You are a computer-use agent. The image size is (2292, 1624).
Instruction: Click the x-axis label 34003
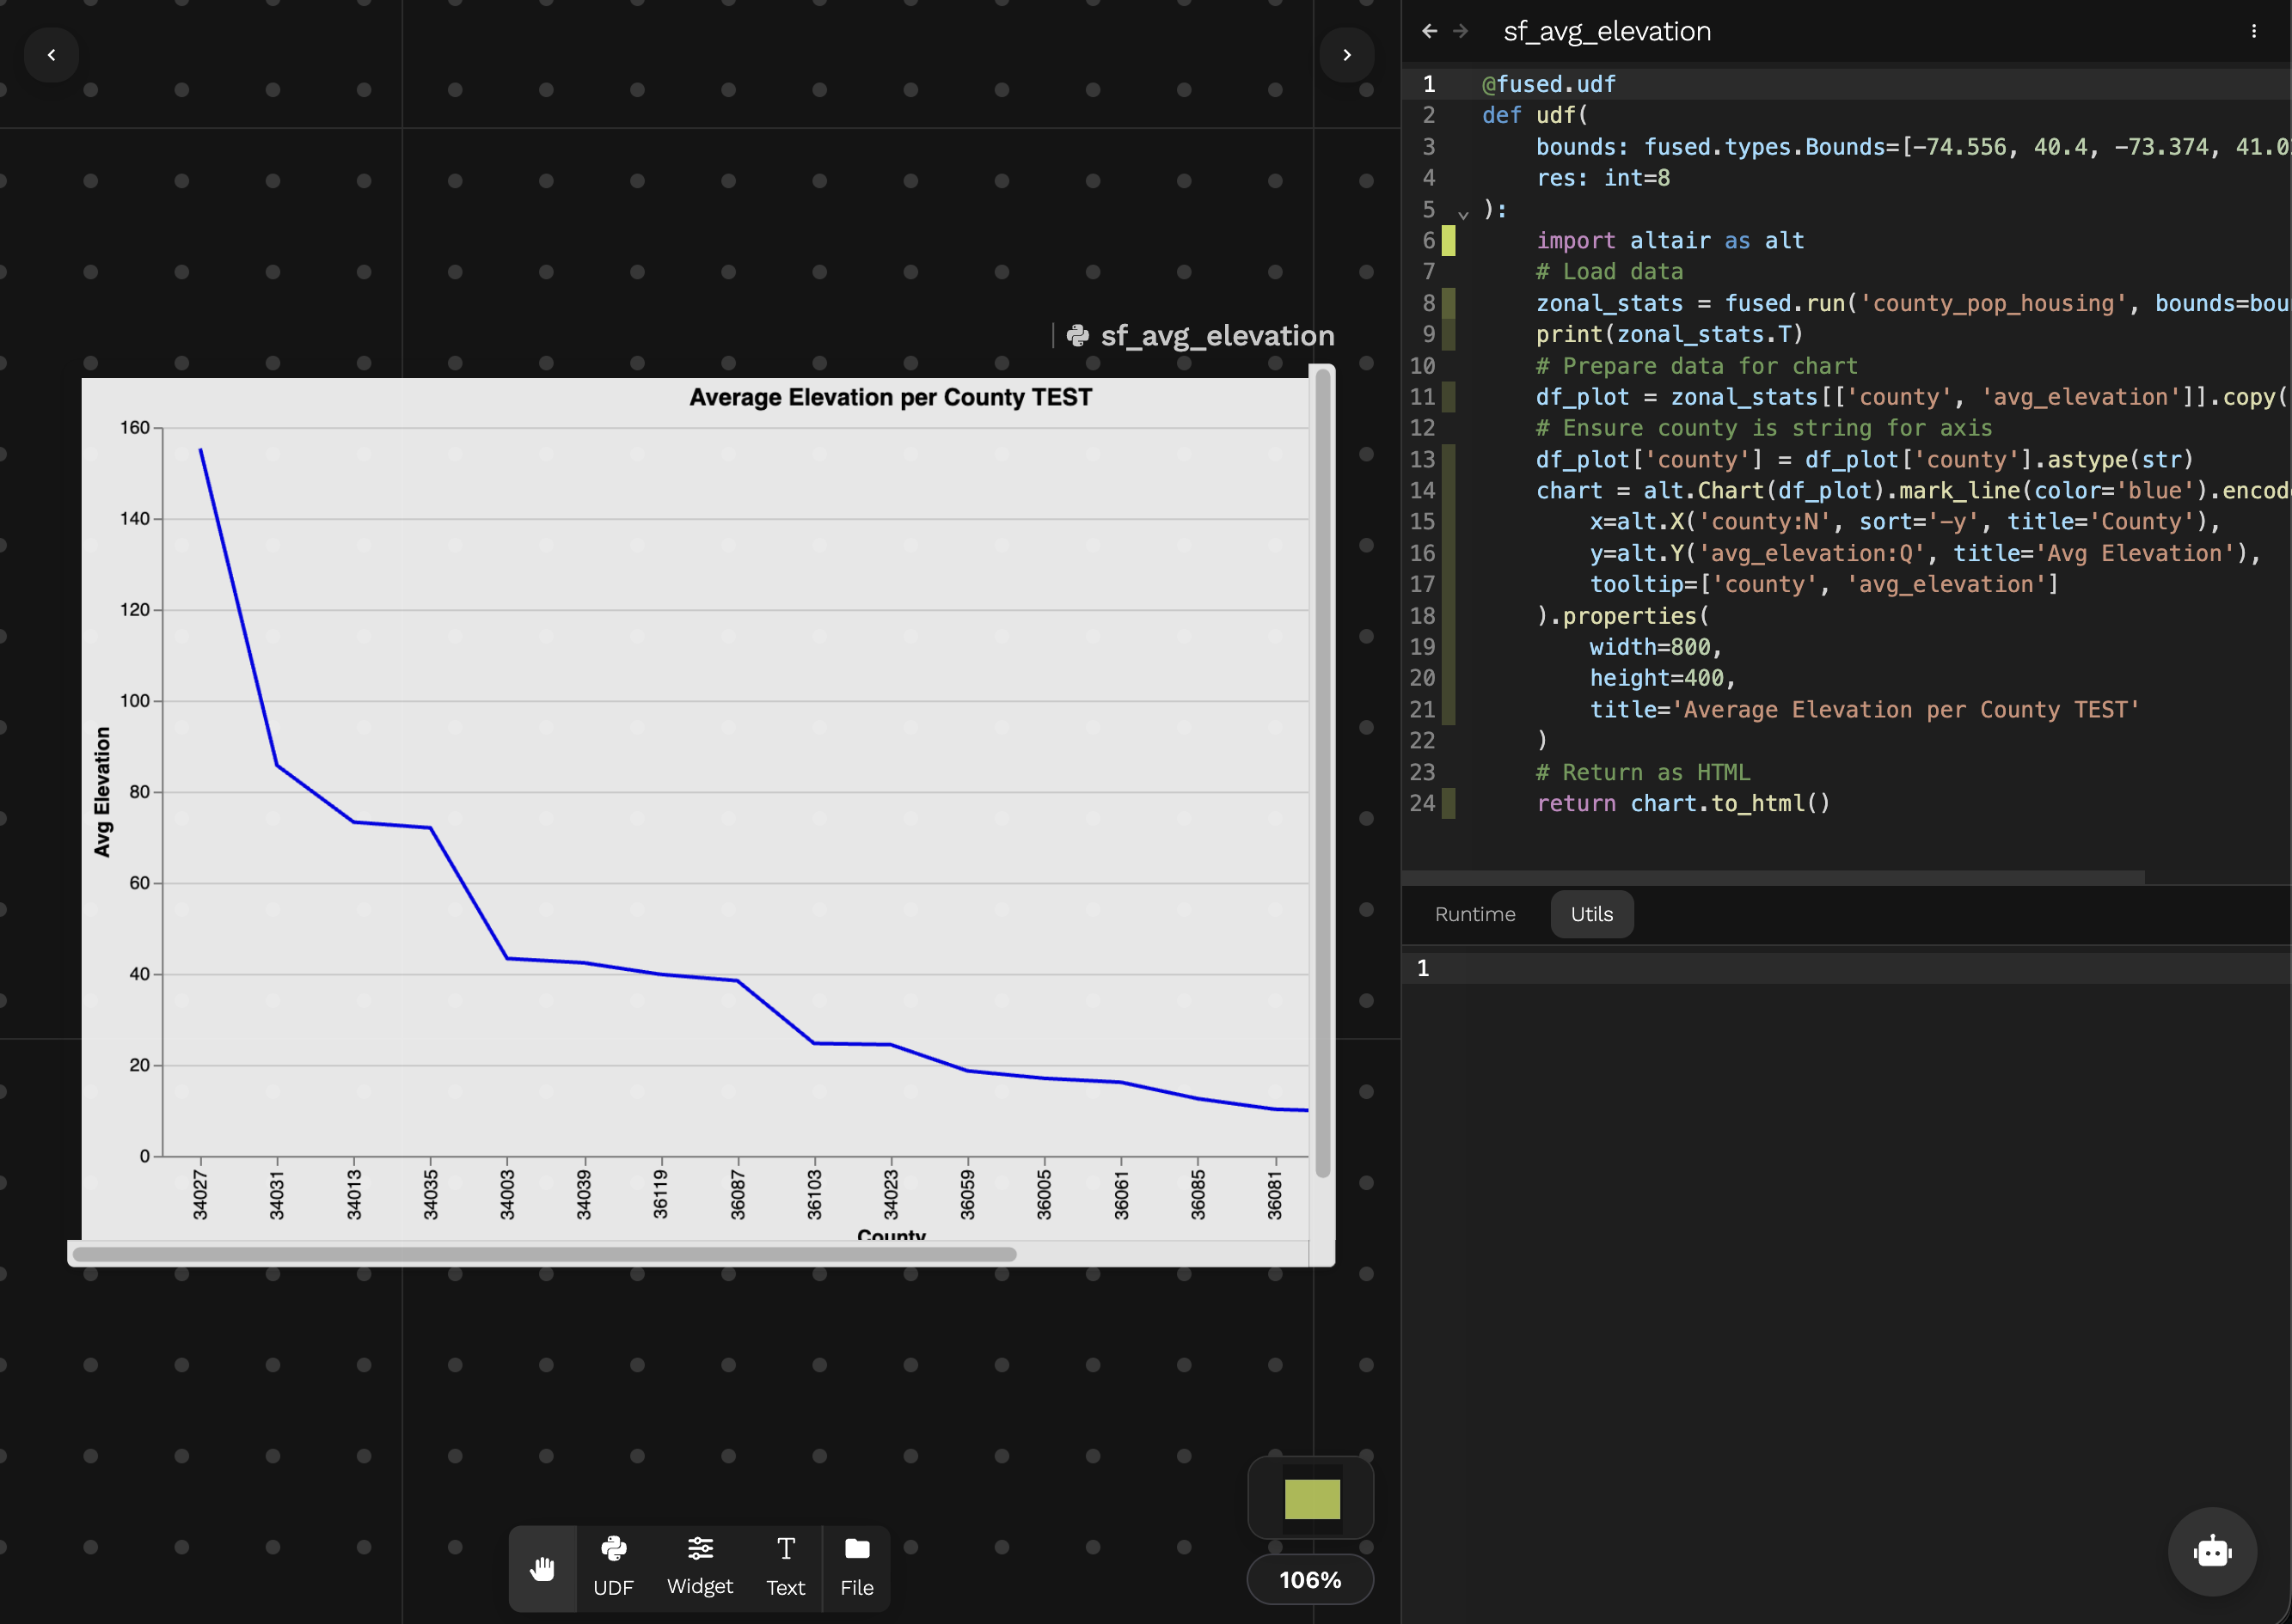(x=507, y=1195)
